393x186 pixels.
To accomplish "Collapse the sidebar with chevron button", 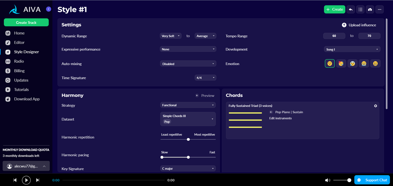I will pos(49,9).
